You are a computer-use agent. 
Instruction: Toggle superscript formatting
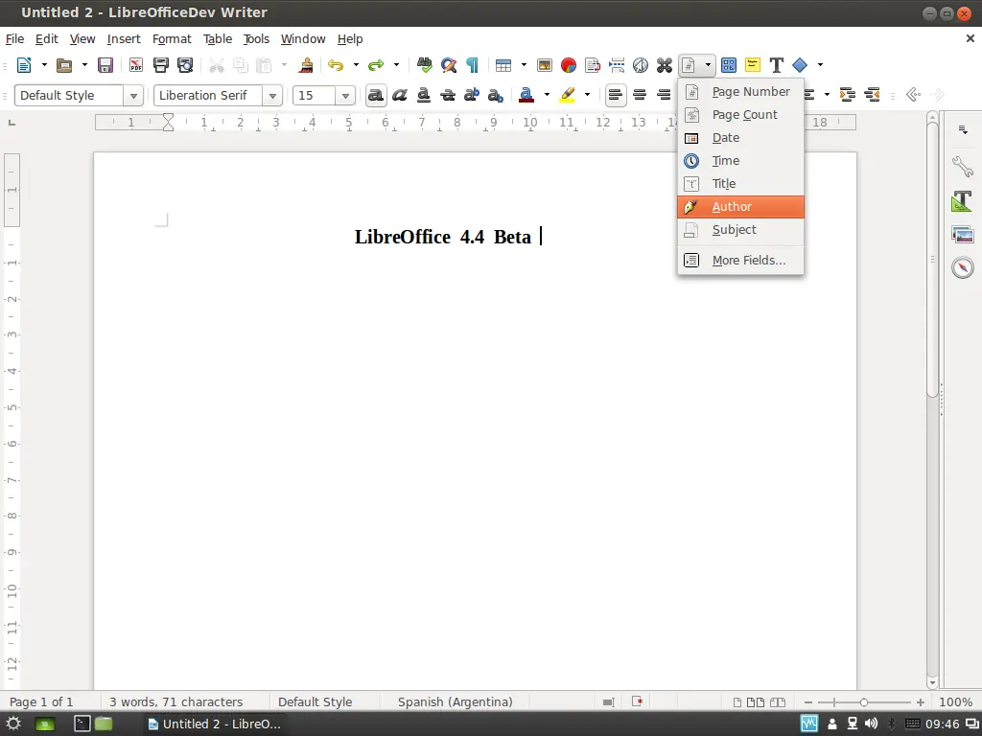(x=472, y=95)
